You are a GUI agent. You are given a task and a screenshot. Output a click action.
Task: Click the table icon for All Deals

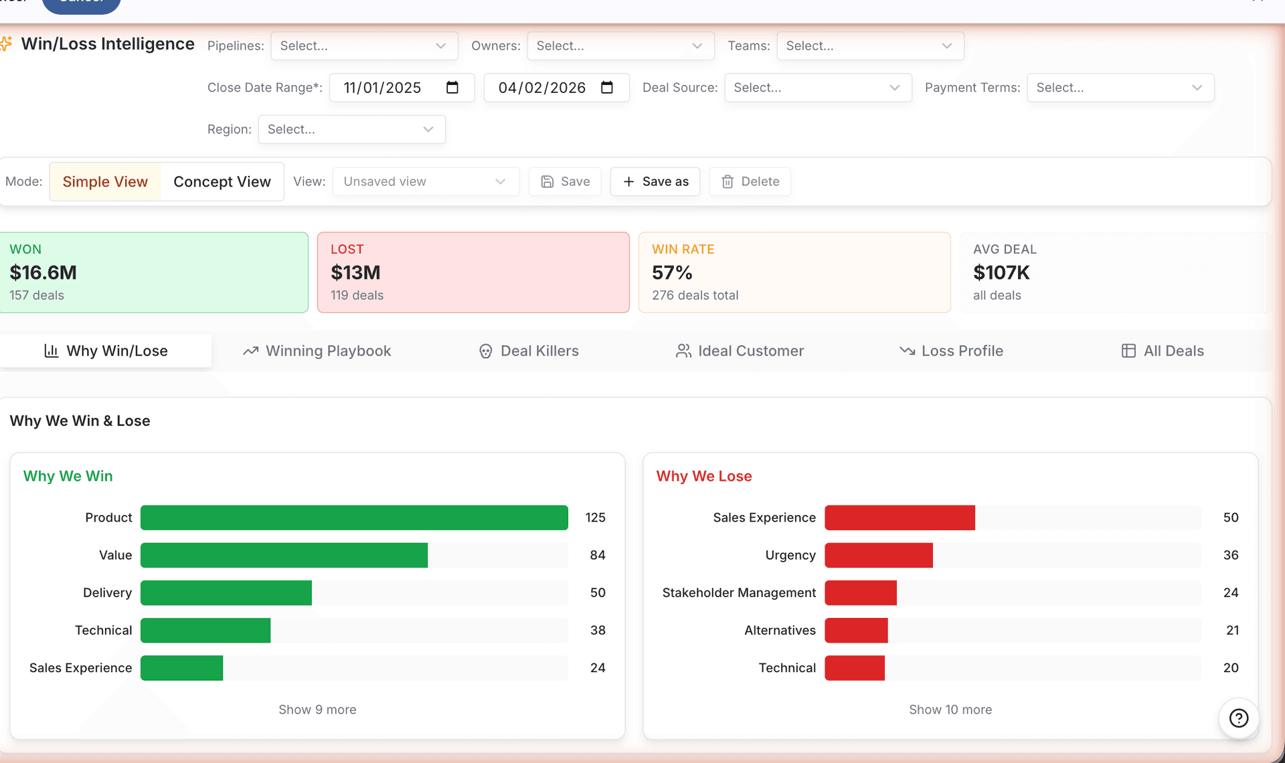(1128, 351)
